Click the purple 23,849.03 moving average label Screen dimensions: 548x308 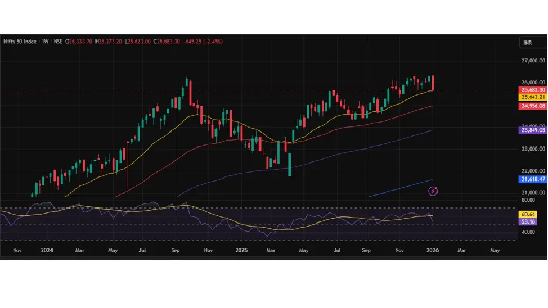[533, 130]
